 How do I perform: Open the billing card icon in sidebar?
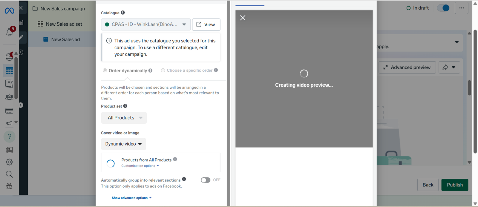coord(9,111)
